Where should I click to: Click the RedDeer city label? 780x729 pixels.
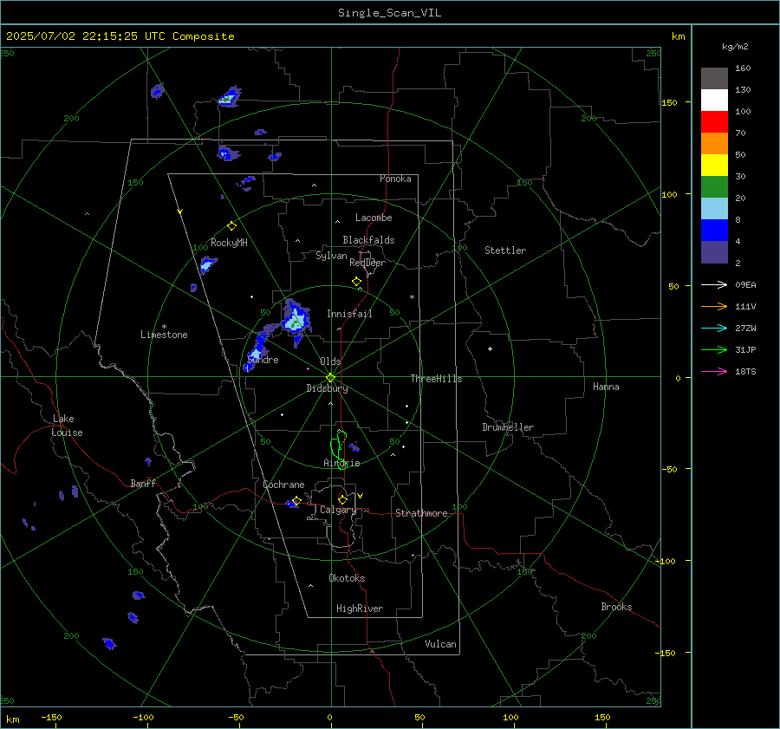367,263
